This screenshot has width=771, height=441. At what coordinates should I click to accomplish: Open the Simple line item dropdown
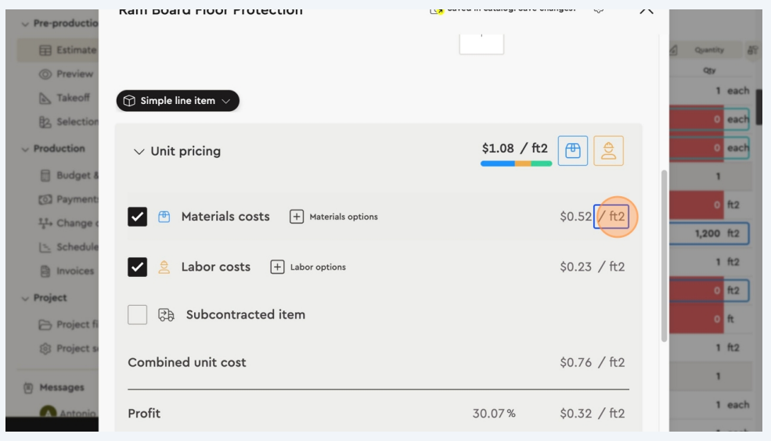click(178, 101)
